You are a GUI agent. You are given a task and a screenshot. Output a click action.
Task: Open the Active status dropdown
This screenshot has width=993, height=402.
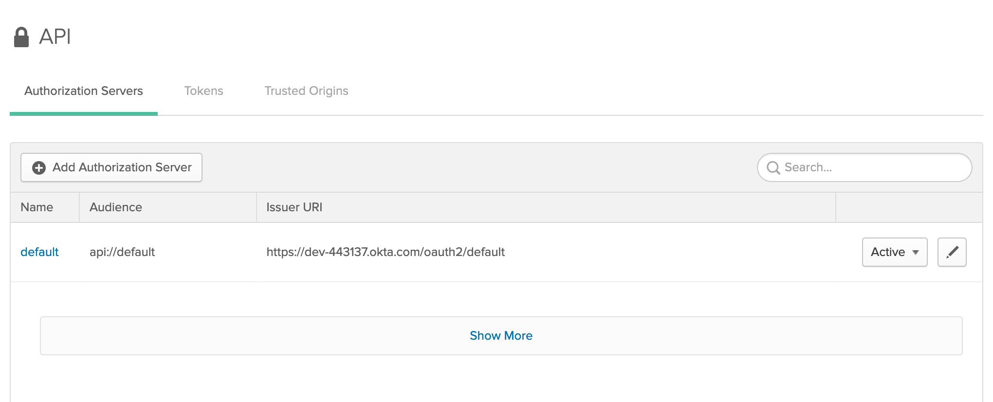point(895,252)
